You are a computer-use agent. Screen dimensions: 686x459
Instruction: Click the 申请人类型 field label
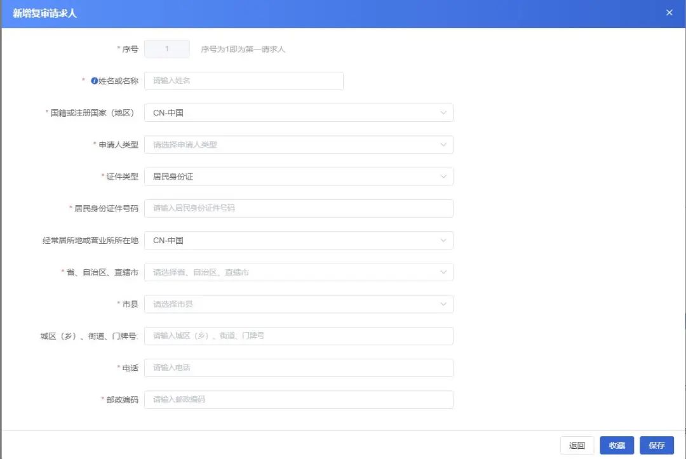click(x=118, y=145)
